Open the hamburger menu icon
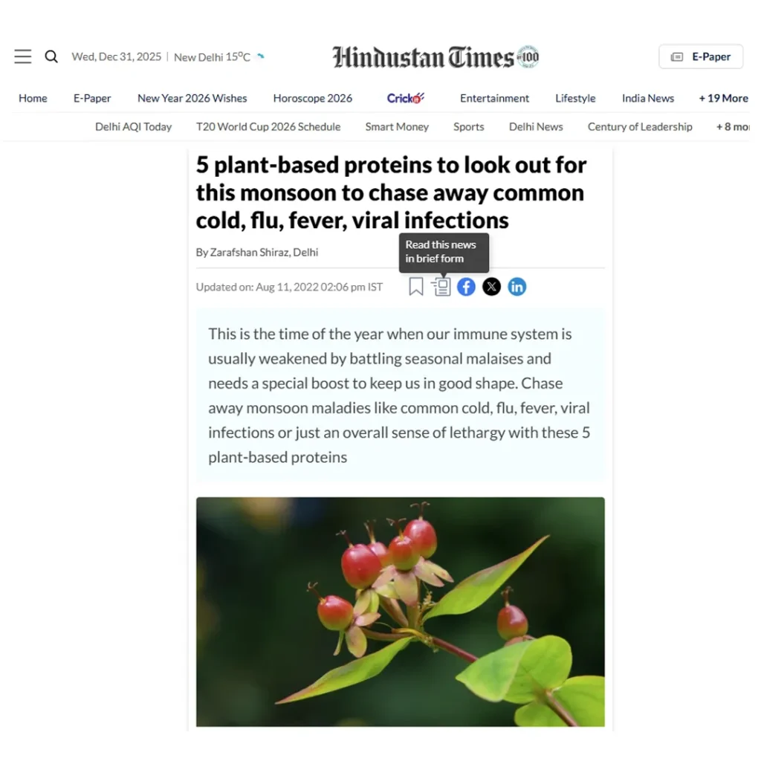This screenshot has width=761, height=761. (23, 56)
